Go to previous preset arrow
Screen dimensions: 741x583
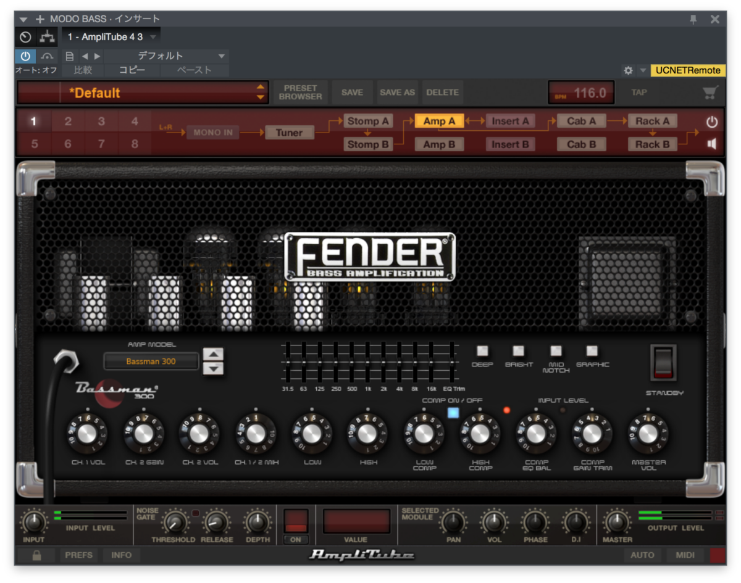pyautogui.click(x=85, y=56)
